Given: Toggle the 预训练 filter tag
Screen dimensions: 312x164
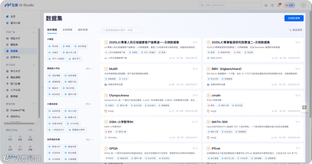Looking at the screenshot, I should click(53, 46).
